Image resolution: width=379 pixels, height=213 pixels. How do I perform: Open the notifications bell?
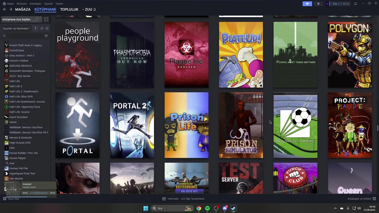pos(318,4)
